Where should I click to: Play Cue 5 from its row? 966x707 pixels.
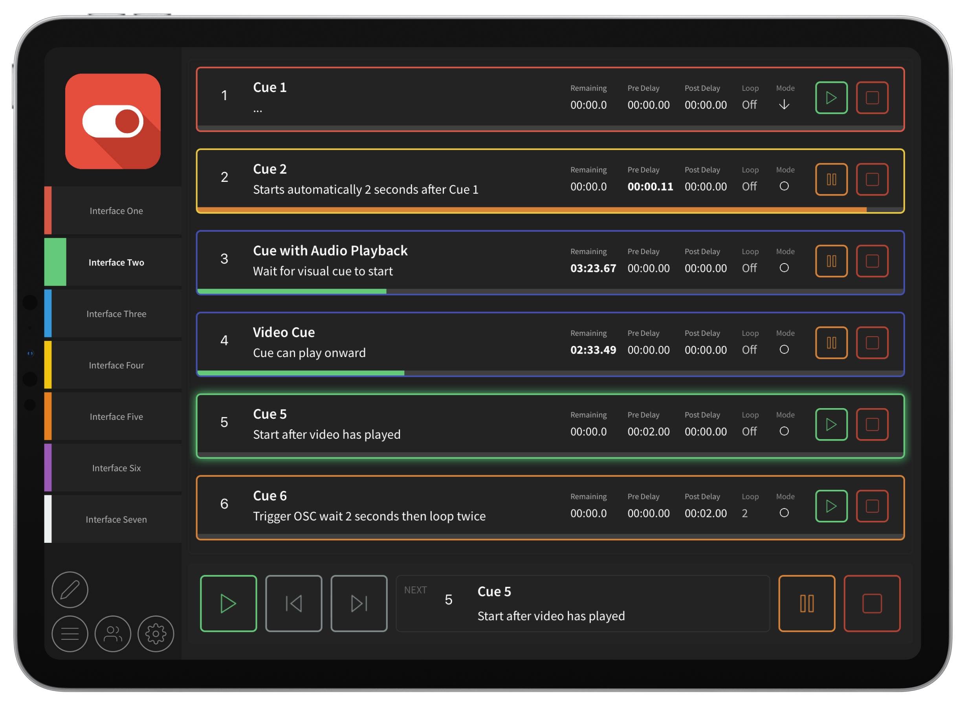pyautogui.click(x=831, y=425)
